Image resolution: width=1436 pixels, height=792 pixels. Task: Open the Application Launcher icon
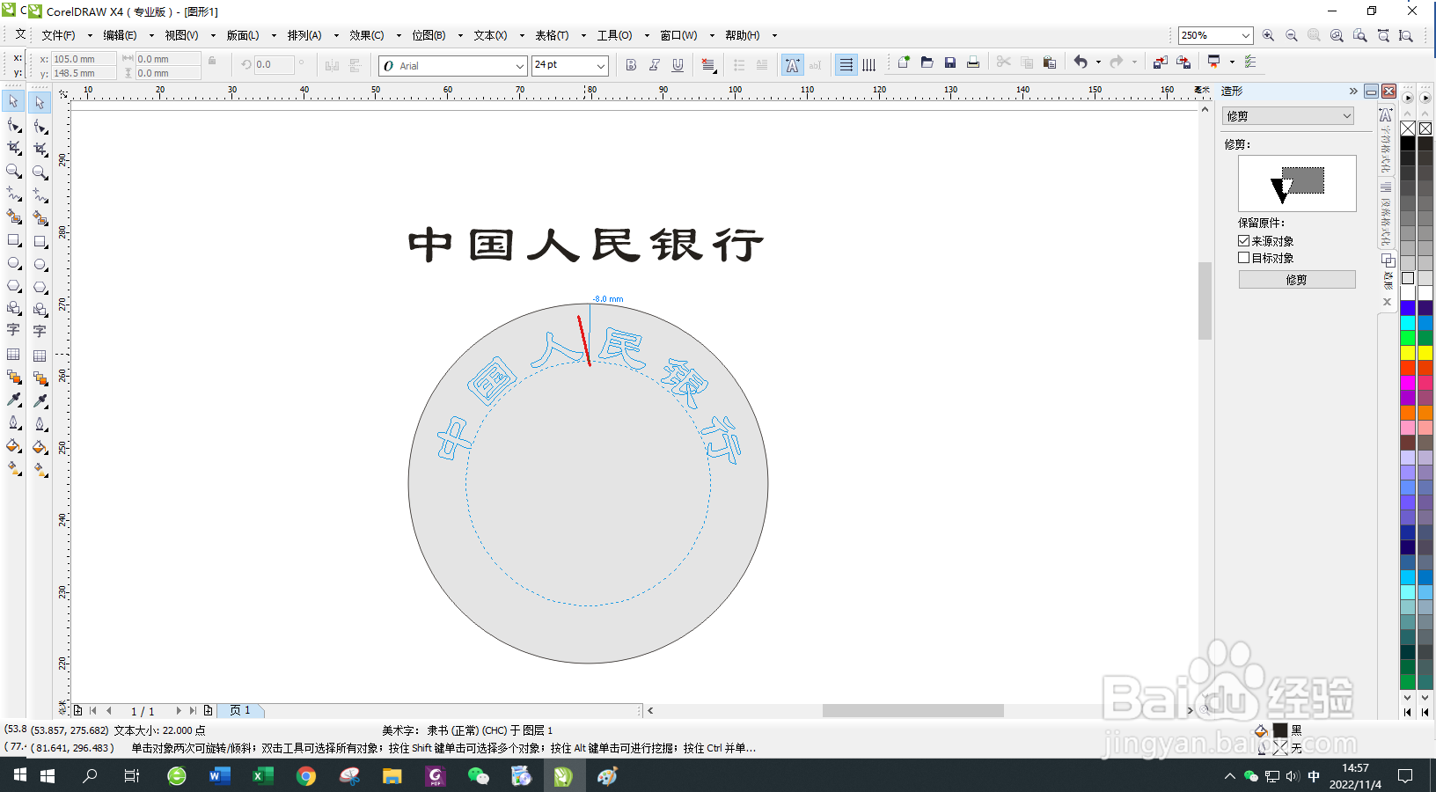click(1214, 62)
